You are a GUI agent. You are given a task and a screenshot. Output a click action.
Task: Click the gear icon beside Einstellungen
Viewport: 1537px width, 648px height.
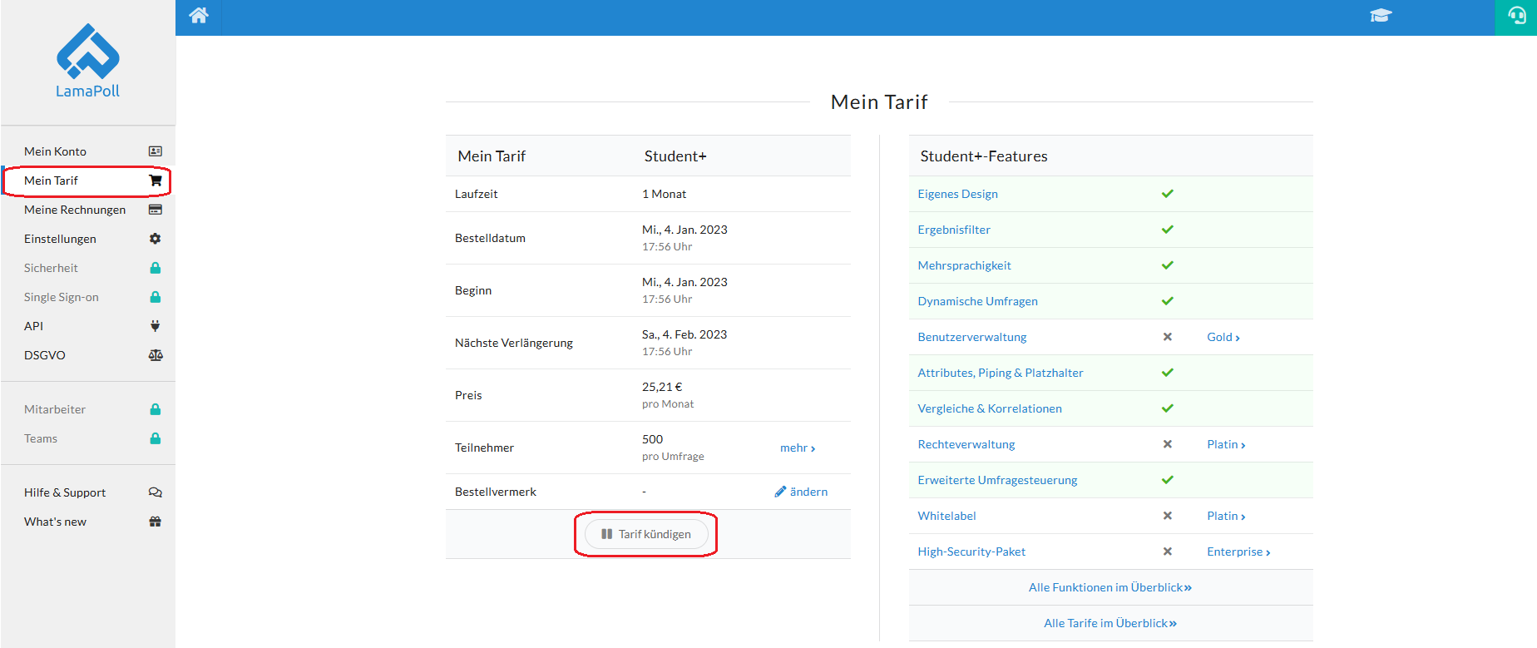[x=156, y=239]
